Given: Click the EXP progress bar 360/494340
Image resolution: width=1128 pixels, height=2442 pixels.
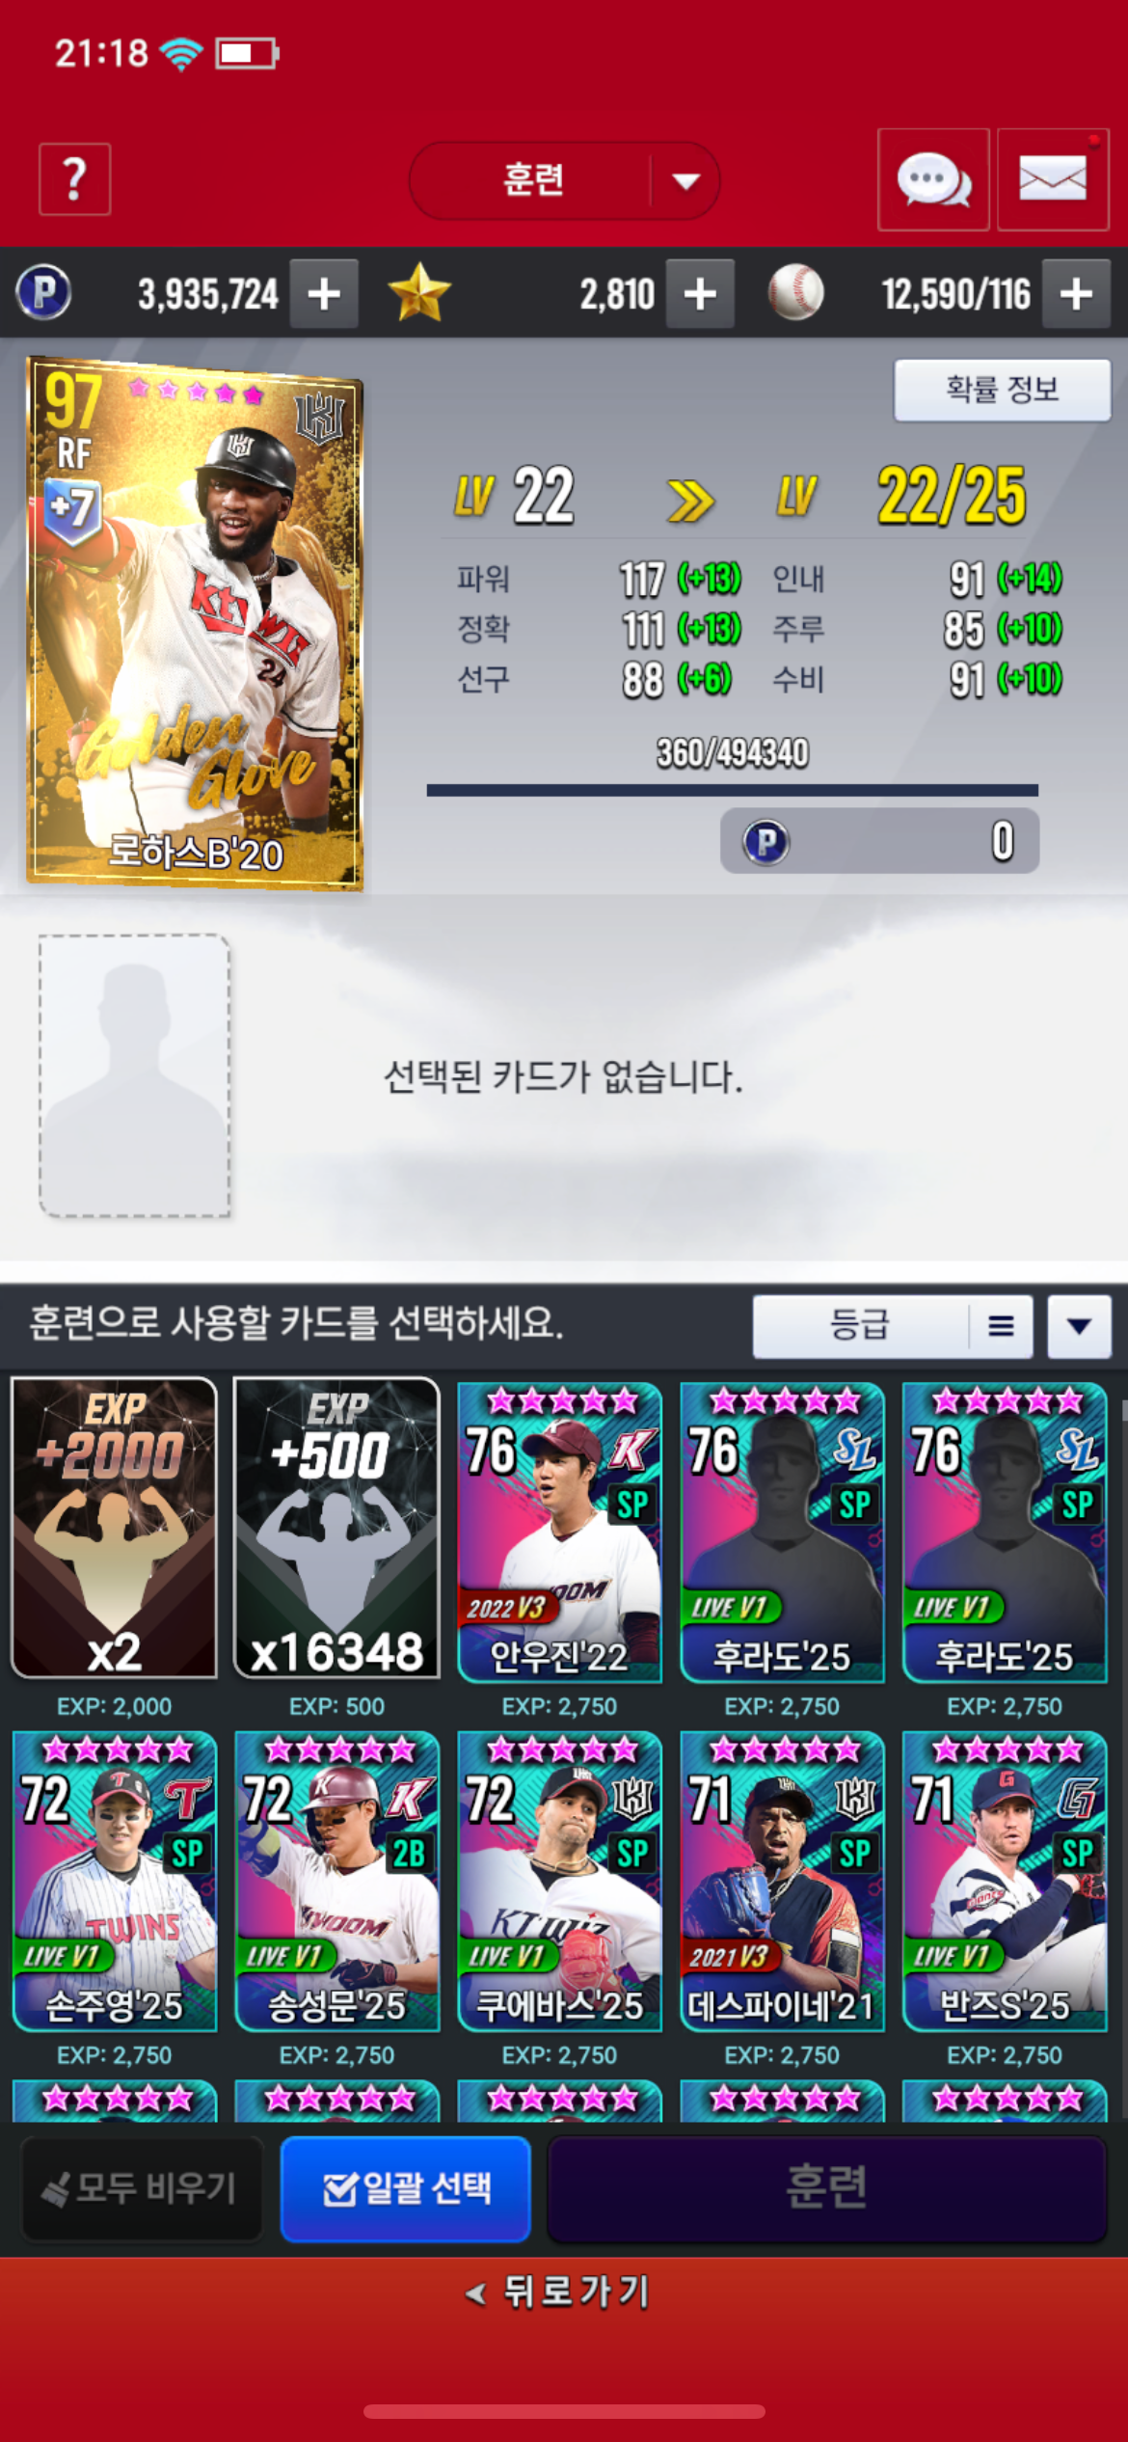Looking at the screenshot, I should (x=733, y=789).
